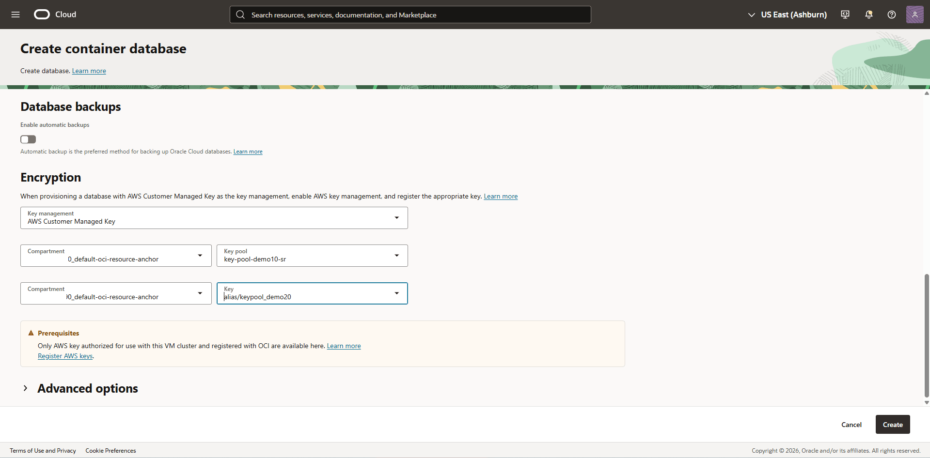
Task: Open the Key alias dropdown
Action: (312, 293)
